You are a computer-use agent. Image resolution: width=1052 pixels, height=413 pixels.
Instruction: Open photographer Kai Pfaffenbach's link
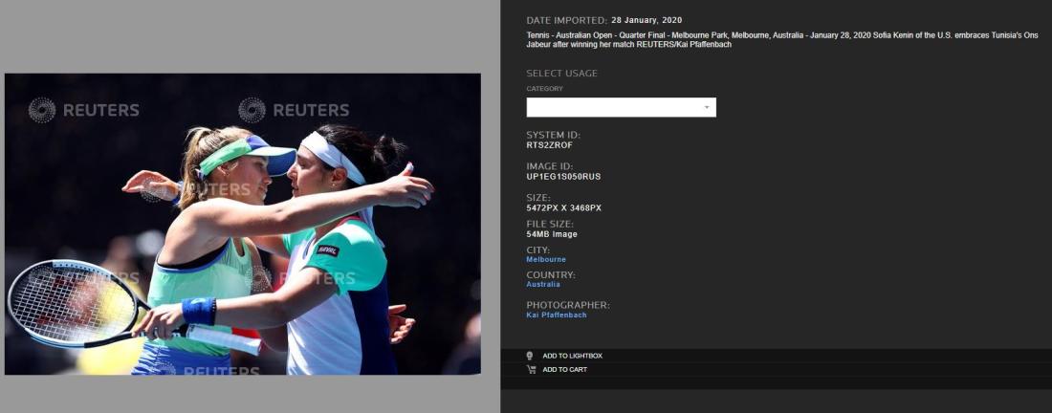(x=557, y=315)
